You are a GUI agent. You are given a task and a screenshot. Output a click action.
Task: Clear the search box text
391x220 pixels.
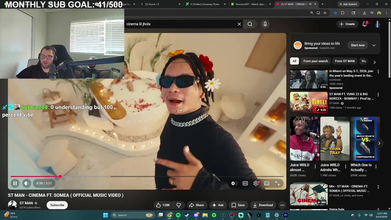click(239, 24)
